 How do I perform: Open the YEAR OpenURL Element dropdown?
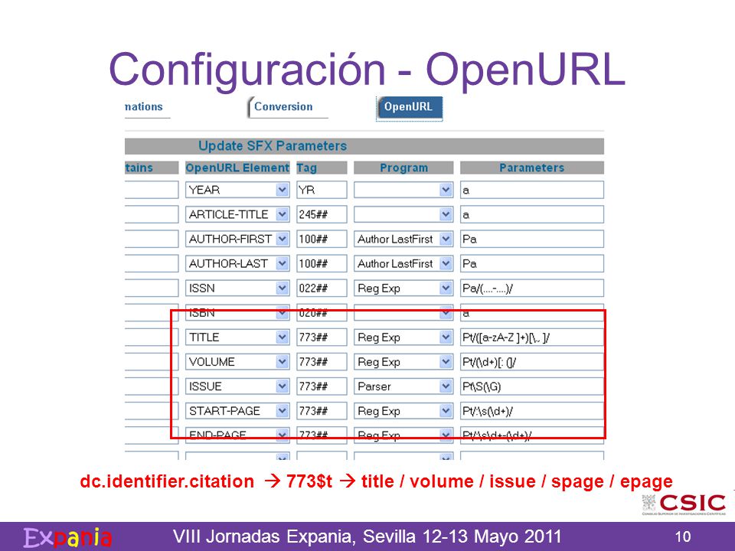pos(237,190)
